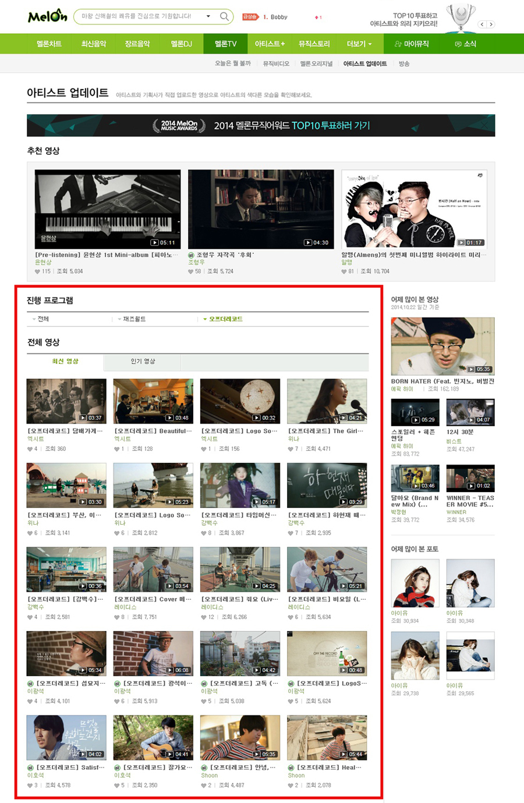Click the Melon logo
This screenshot has width=524, height=803.
[48, 16]
